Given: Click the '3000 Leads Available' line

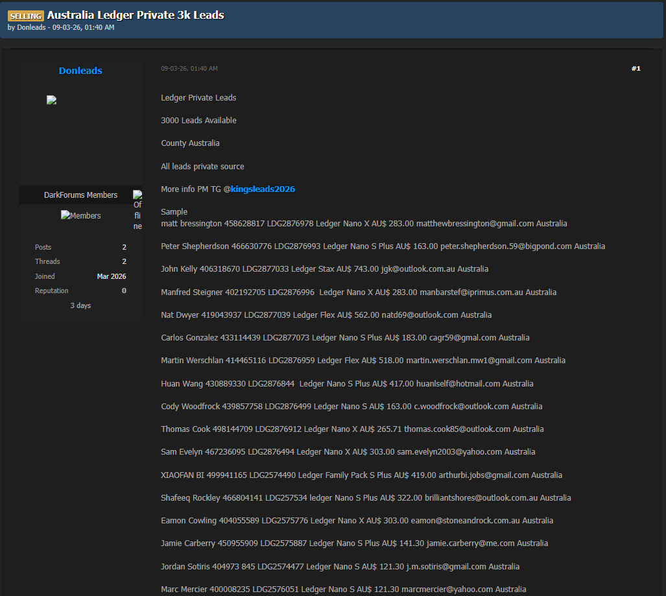Looking at the screenshot, I should point(198,120).
